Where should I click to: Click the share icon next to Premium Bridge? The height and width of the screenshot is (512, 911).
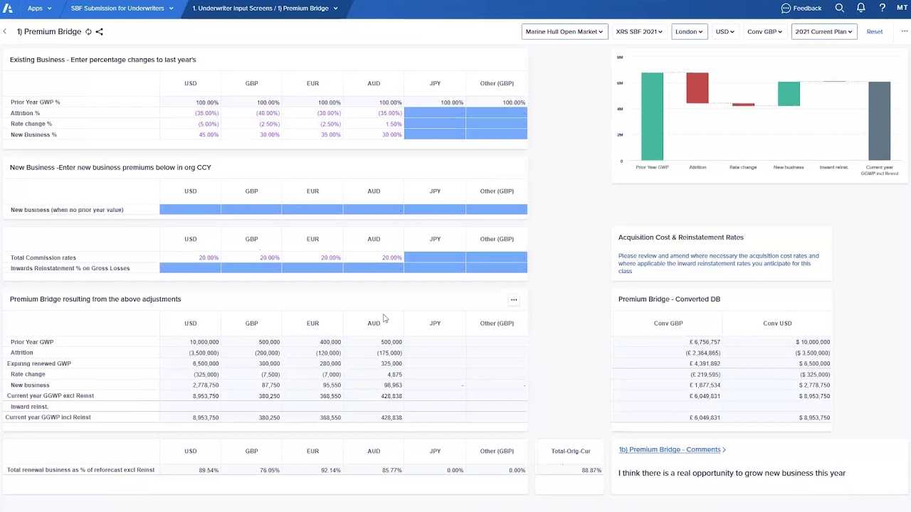(99, 31)
